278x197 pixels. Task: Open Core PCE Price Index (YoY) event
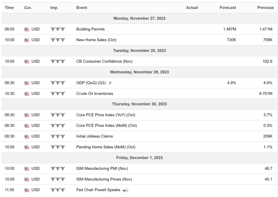point(106,115)
